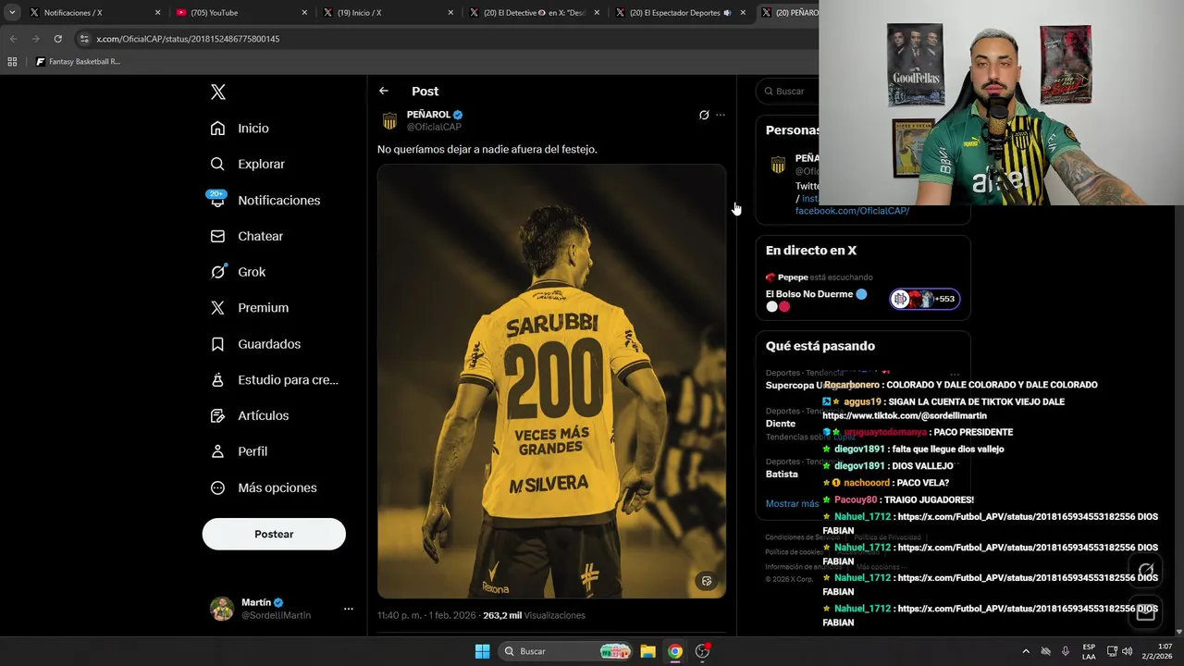Screen dimensions: 1184x666
Task: Switch to the (705) YouTube tab
Action: tap(242, 13)
